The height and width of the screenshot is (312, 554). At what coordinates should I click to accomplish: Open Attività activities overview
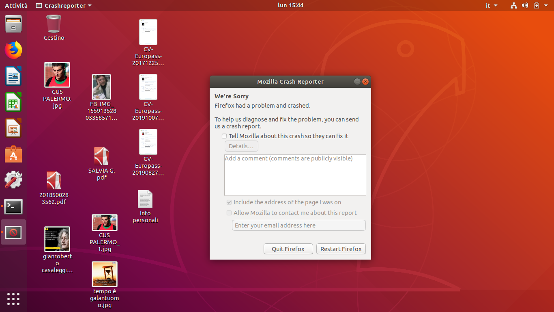click(x=16, y=5)
